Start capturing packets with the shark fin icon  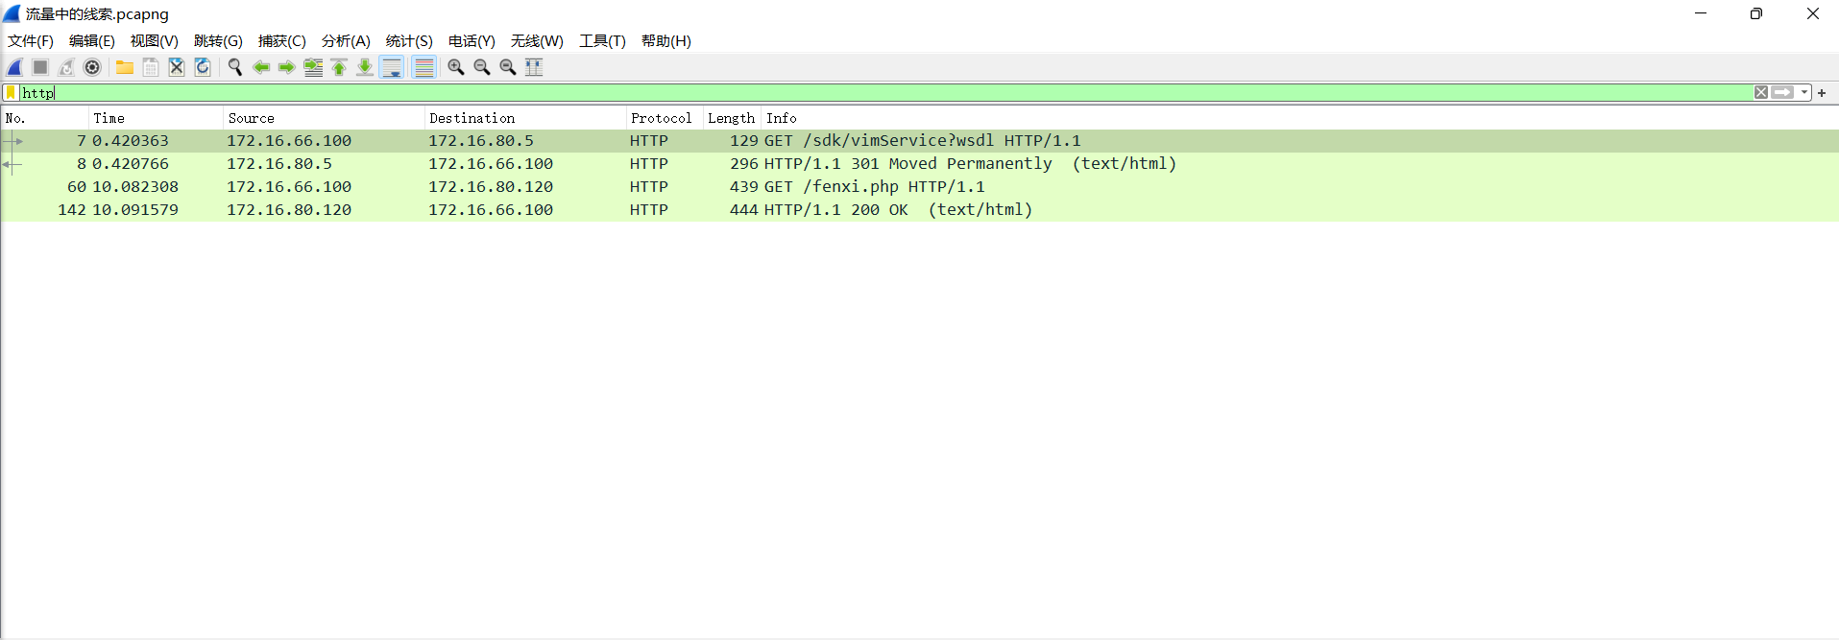[x=14, y=67]
